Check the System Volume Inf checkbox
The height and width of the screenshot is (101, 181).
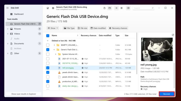pos(48,54)
